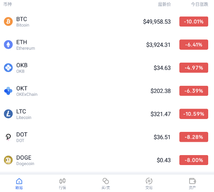Open the OKT price $202.38 row

click(107, 91)
